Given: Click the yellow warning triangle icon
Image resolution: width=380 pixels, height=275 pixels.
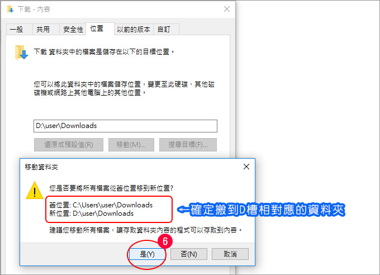Looking at the screenshot, I should click(35, 191).
